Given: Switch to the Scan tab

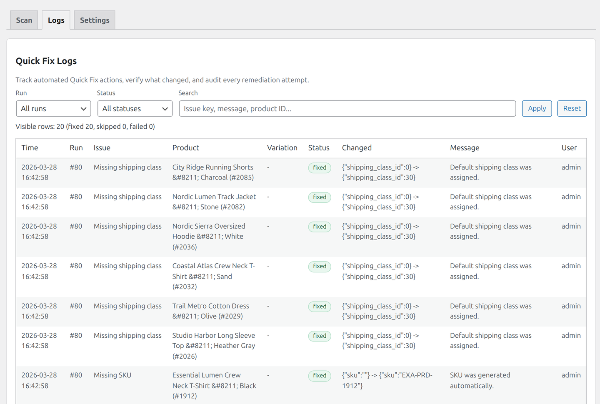Looking at the screenshot, I should pyautogui.click(x=24, y=20).
